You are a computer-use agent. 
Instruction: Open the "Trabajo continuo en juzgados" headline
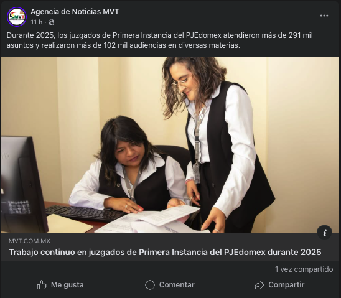pyautogui.click(x=165, y=252)
